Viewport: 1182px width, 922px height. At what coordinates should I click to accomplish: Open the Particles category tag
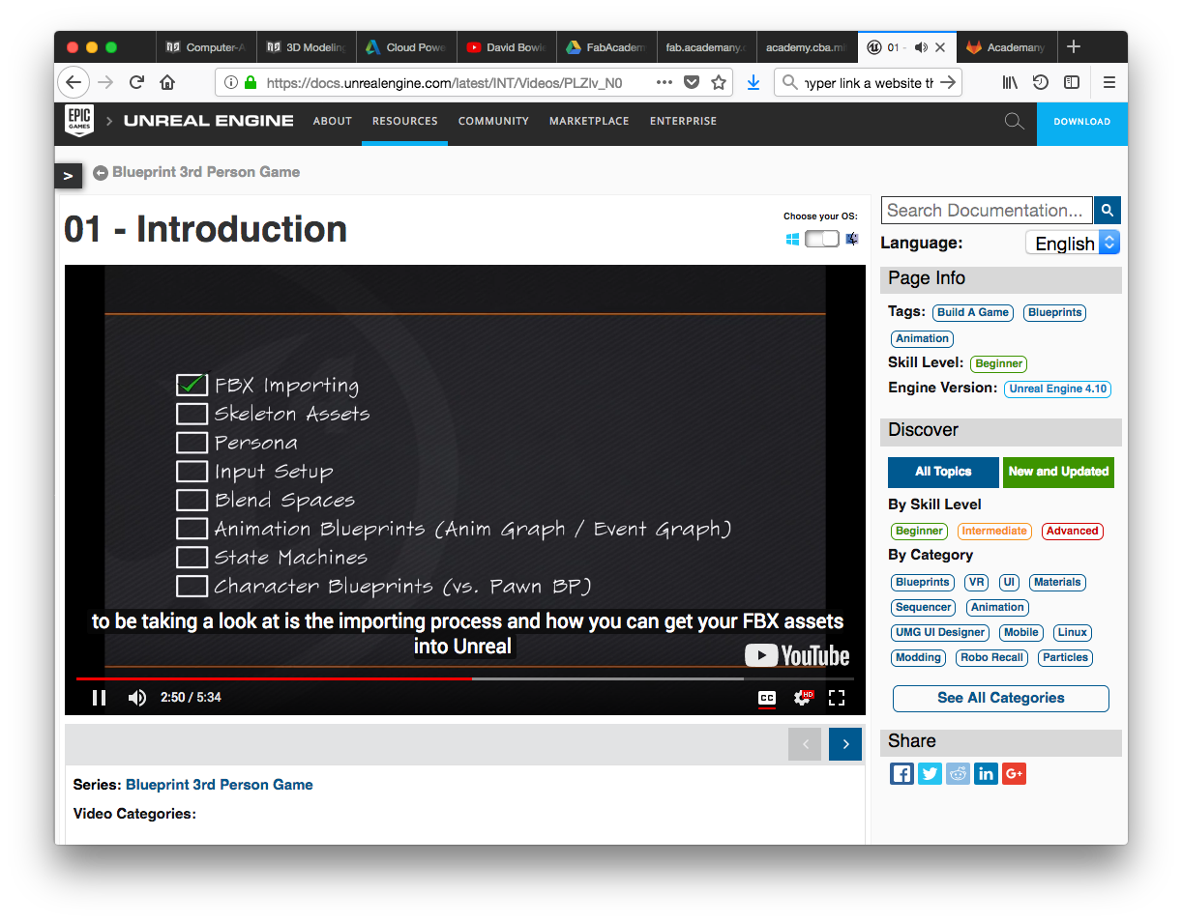tap(1066, 657)
